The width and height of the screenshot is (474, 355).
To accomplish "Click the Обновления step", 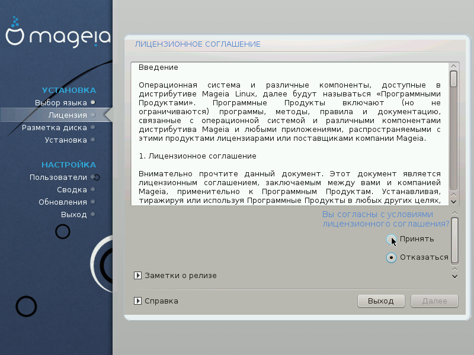I will (63, 202).
